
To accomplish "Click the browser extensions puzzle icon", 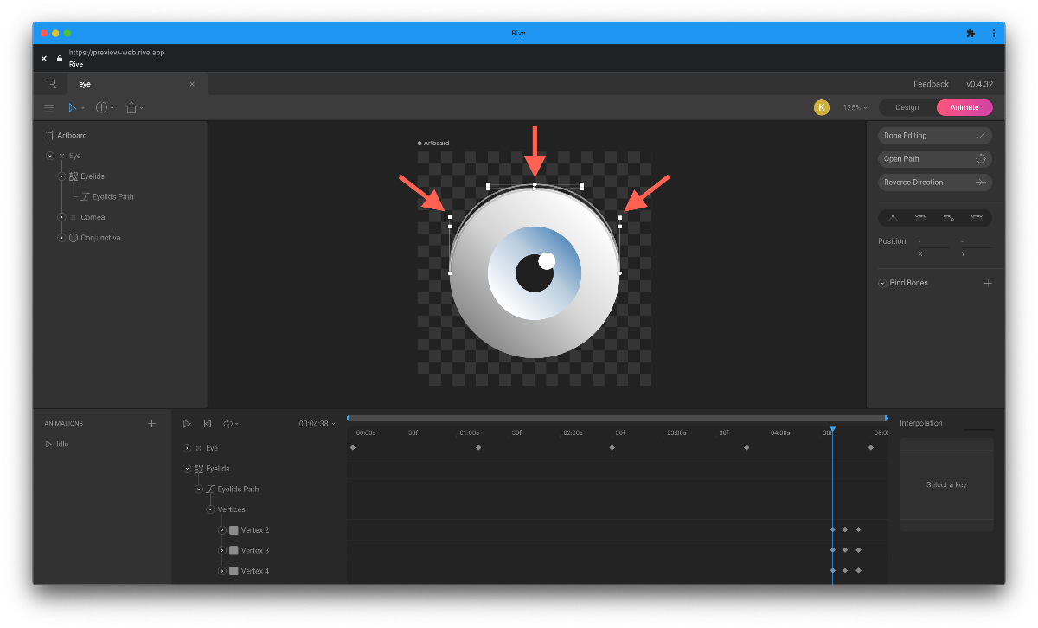I will [971, 33].
